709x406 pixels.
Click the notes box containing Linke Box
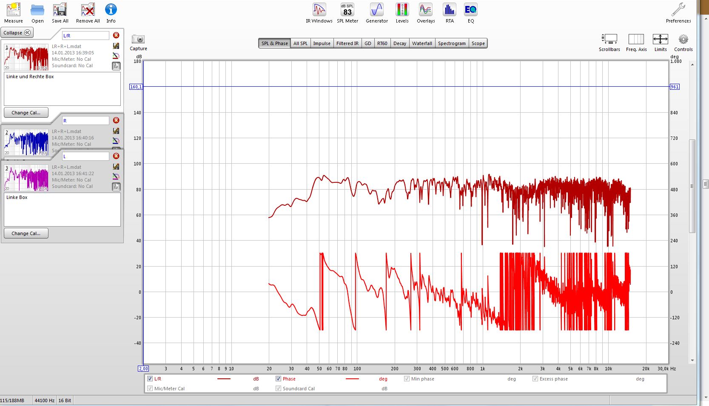pyautogui.click(x=62, y=210)
